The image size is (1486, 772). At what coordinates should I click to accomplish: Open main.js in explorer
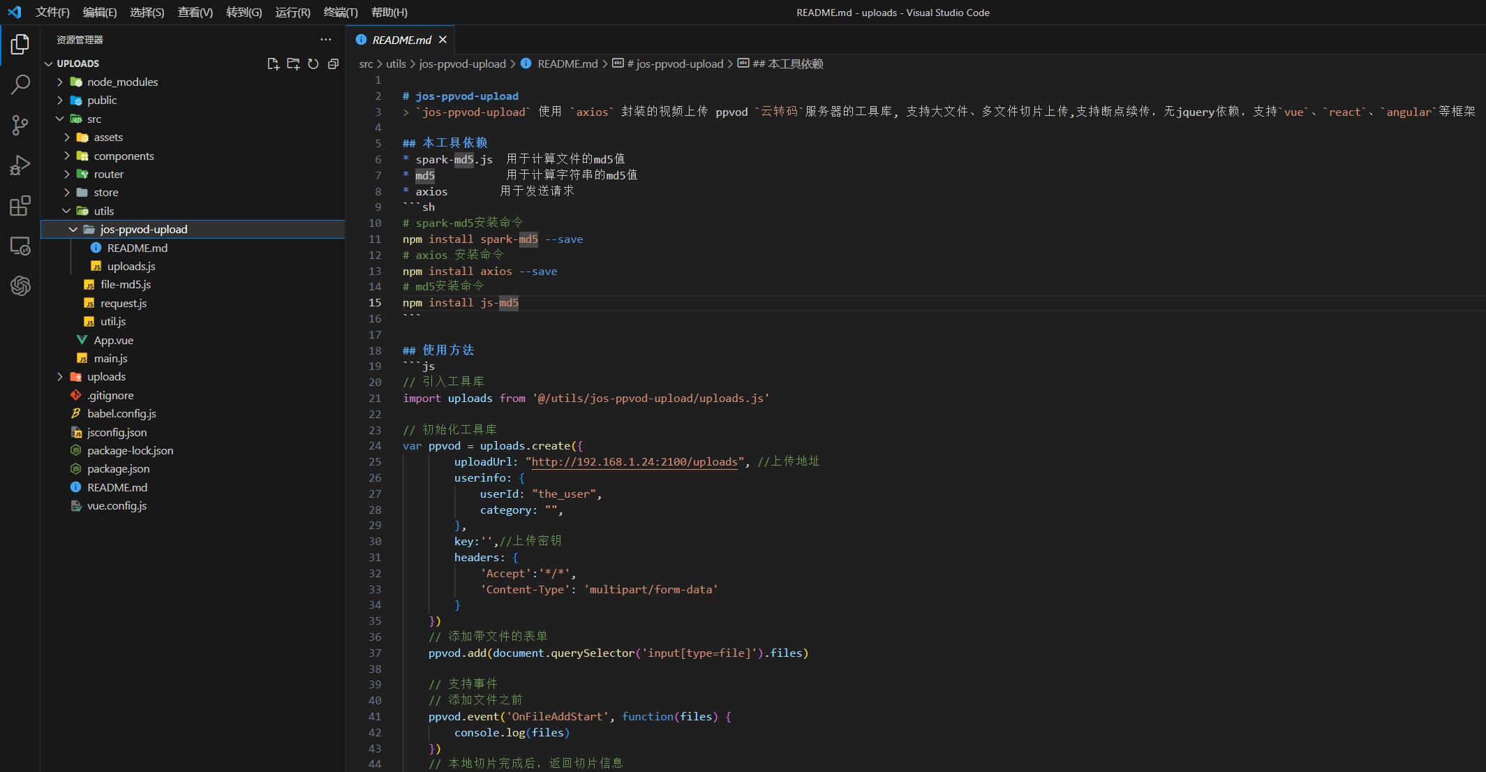[x=111, y=358]
